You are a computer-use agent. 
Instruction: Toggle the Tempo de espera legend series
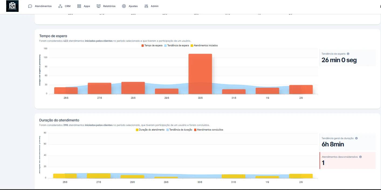coord(152,45)
